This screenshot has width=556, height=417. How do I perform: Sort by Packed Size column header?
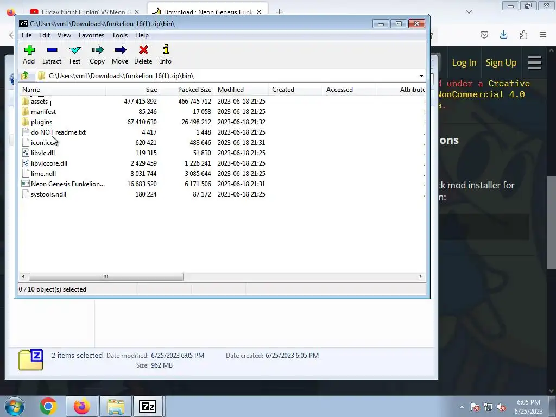[x=187, y=90]
